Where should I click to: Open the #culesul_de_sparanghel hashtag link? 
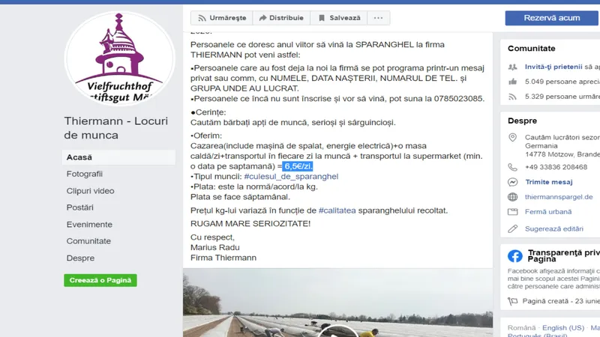pyautogui.click(x=291, y=177)
